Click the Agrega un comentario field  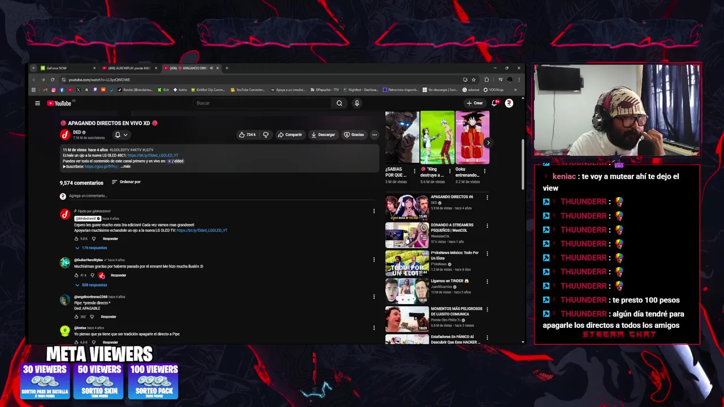pos(221,196)
